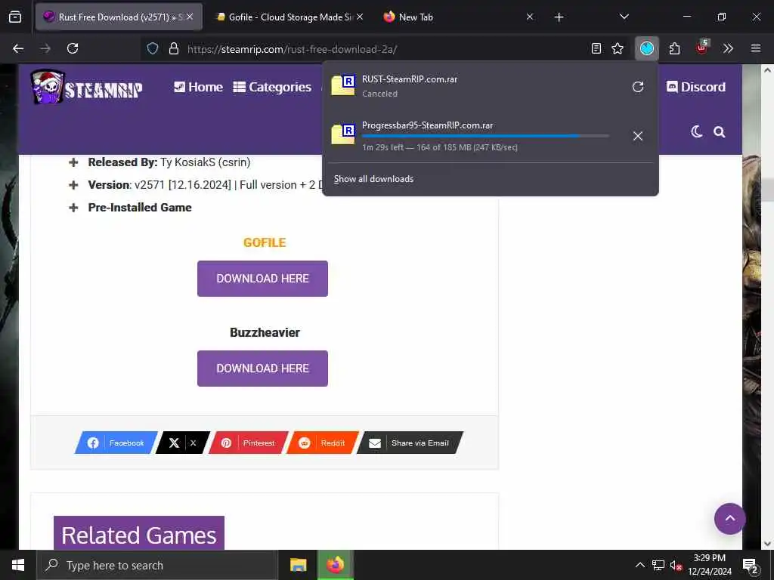Image resolution: width=774 pixels, height=580 pixels.
Task: Open Categories site menu
Action: click(272, 87)
